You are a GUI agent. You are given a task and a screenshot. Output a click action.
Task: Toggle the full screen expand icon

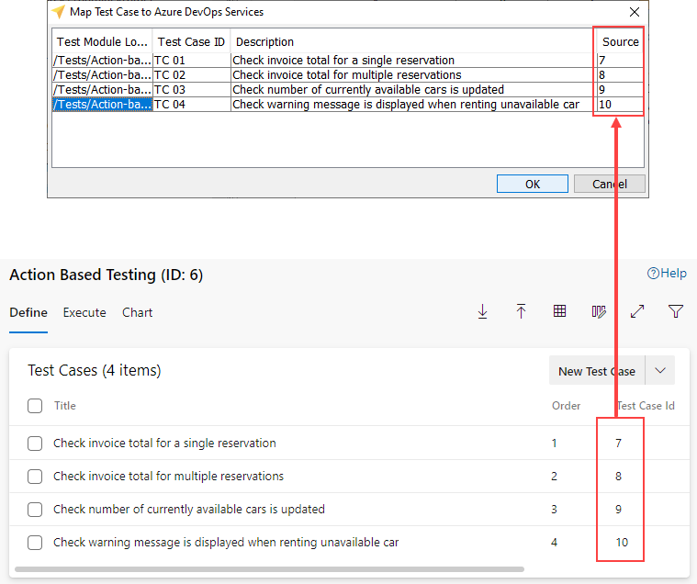click(637, 311)
